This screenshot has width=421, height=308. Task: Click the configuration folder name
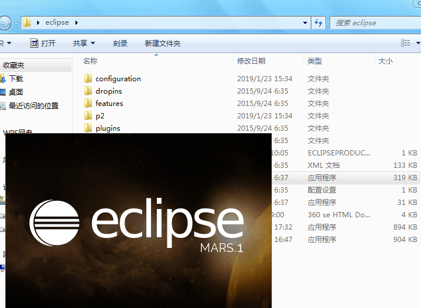[118, 78]
